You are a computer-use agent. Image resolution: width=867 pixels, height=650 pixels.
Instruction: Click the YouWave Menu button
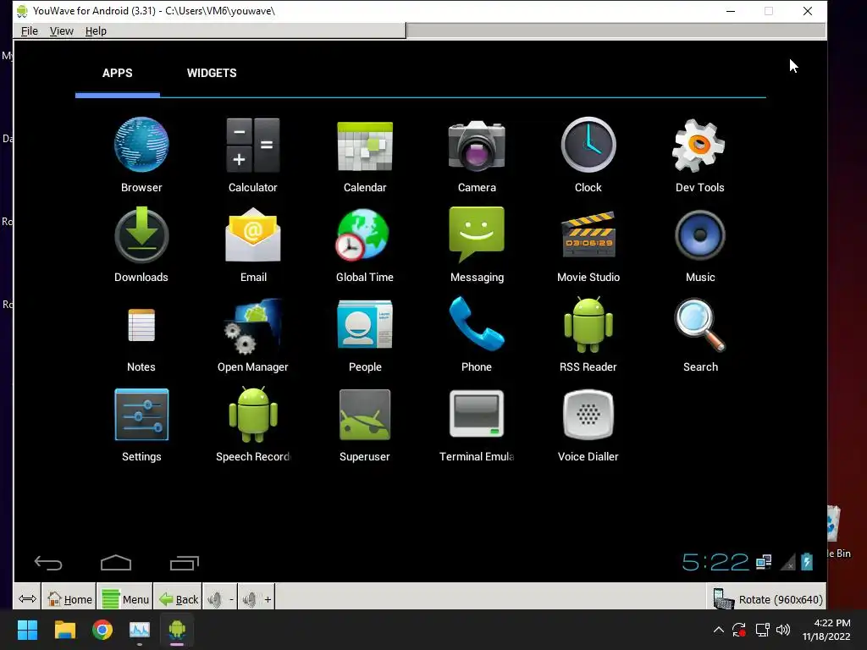tap(125, 599)
